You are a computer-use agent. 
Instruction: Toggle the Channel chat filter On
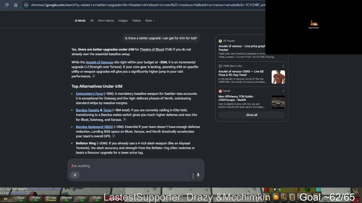tap(67, 199)
